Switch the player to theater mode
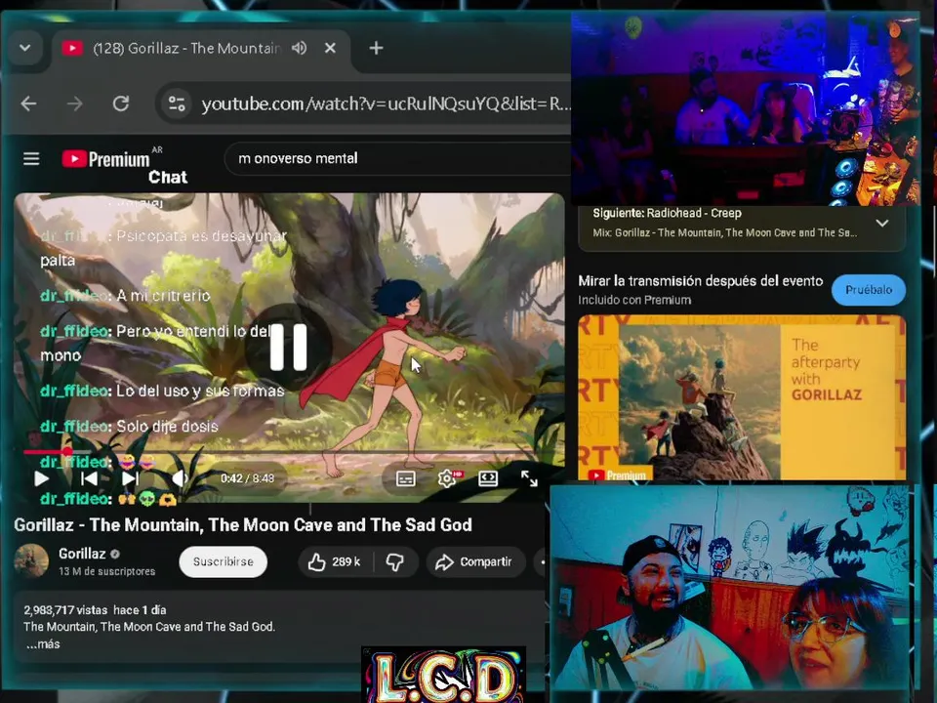The image size is (937, 703). click(488, 478)
